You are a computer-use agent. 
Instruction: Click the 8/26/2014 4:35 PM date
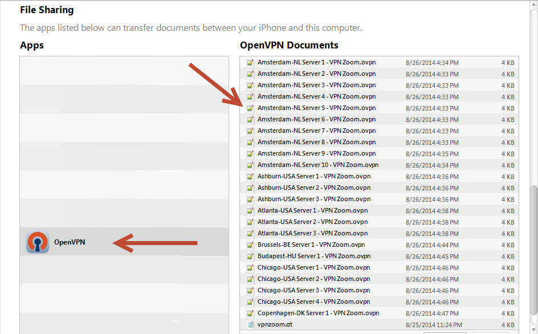(x=432, y=154)
